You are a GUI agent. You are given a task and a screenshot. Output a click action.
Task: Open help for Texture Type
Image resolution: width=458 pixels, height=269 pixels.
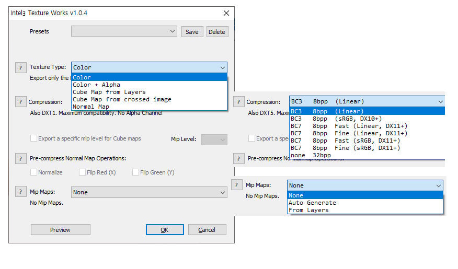click(20, 67)
